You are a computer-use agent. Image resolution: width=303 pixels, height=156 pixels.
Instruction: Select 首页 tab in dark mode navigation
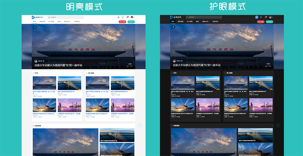click(x=173, y=22)
